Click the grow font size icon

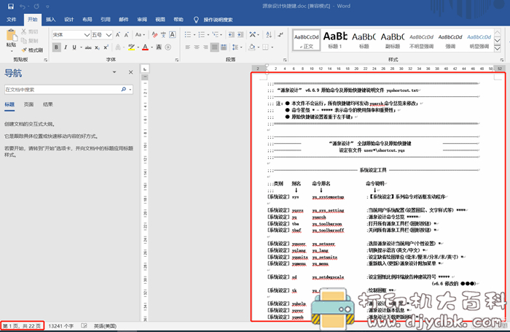pyautogui.click(x=118, y=34)
